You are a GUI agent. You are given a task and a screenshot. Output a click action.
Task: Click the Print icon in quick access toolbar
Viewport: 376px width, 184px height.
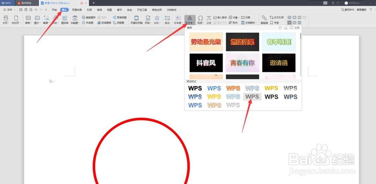click(26, 10)
